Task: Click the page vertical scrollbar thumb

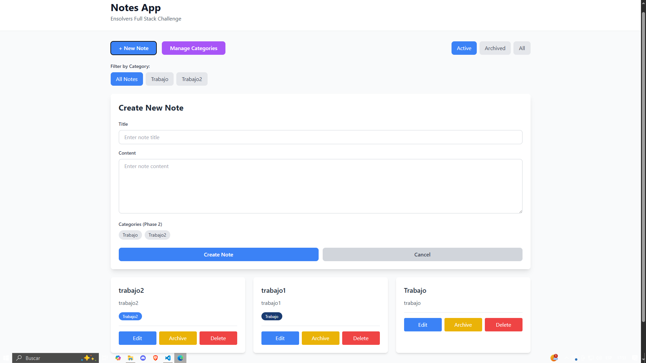Action: pos(643,167)
